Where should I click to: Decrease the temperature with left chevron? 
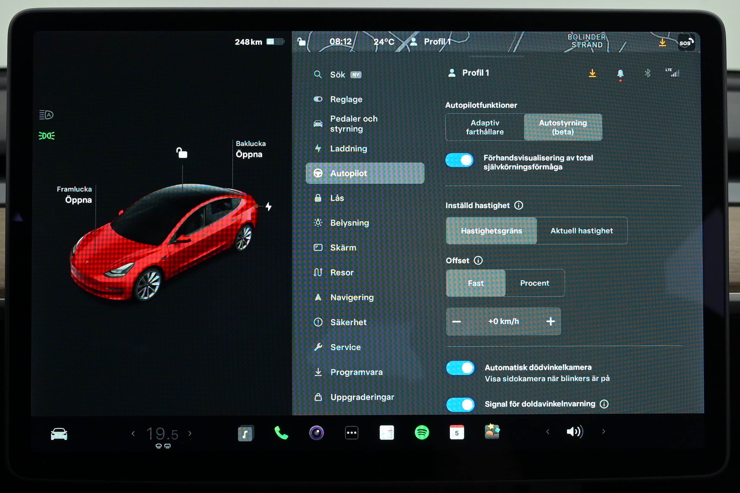[133, 434]
